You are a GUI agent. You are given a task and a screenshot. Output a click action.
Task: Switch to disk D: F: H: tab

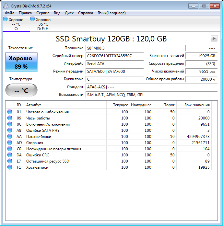point(43,24)
